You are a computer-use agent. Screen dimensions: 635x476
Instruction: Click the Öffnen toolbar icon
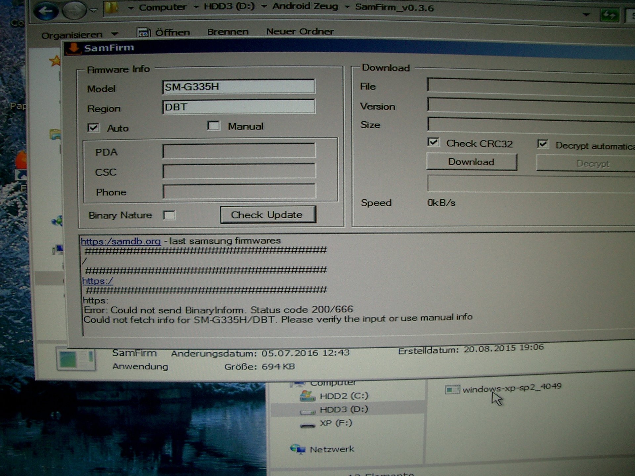[x=144, y=33]
